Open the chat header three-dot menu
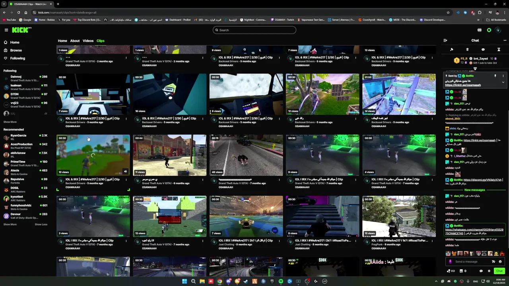Image resolution: width=509 pixels, height=286 pixels. (505, 41)
